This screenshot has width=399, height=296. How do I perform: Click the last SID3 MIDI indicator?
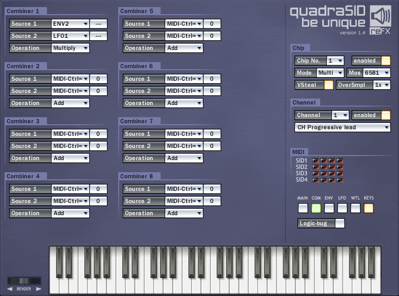pos(340,174)
